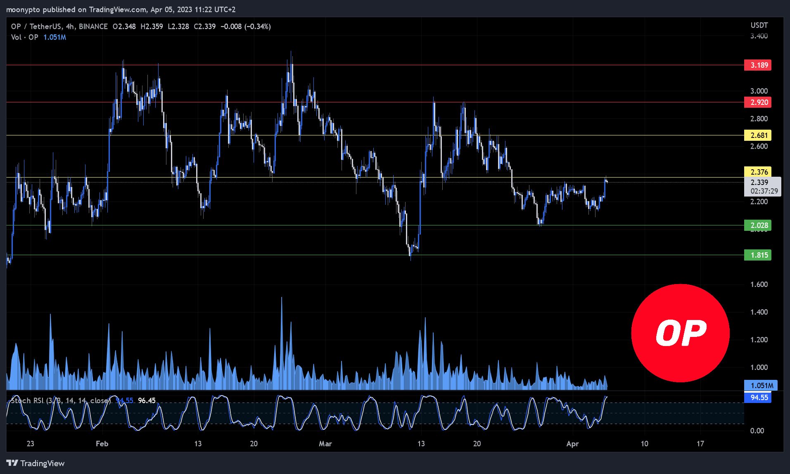Click the 1.815 green price label

pyautogui.click(x=758, y=255)
